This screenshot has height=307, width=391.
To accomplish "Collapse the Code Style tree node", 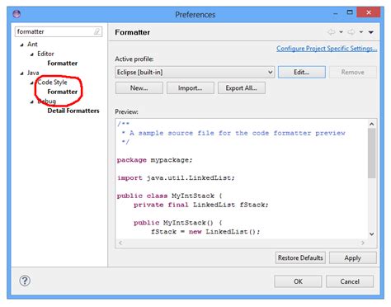I will click(32, 83).
